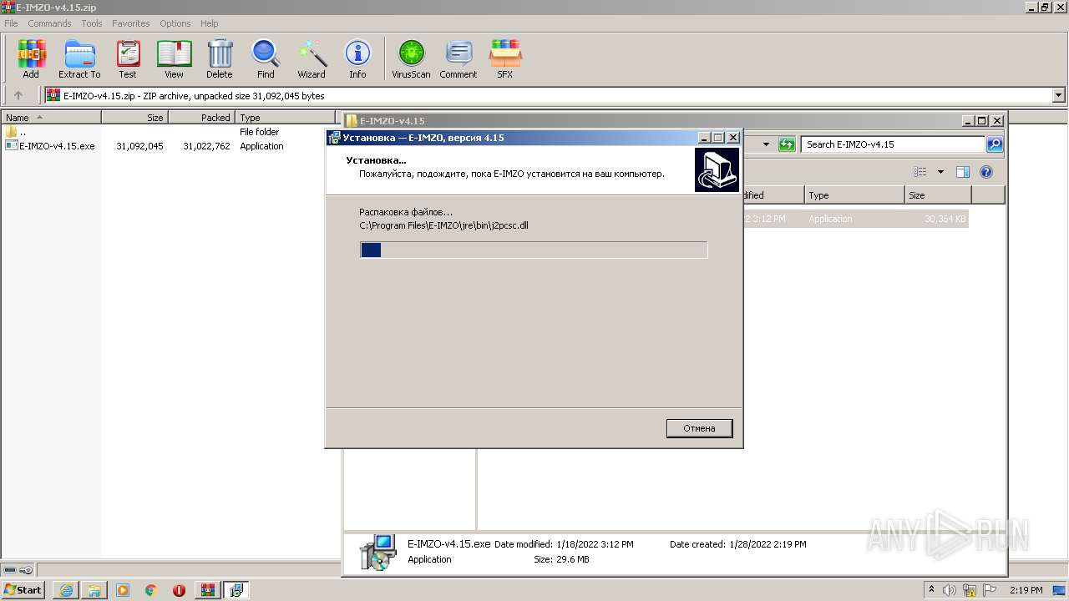The width and height of the screenshot is (1069, 601).
Task: Go up one folder level arrow
Action: [18, 96]
